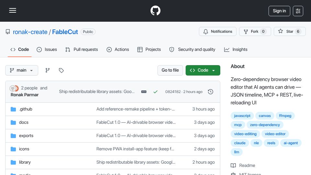
Task: Open library row Ship redistributable commit message
Action: 136,162
